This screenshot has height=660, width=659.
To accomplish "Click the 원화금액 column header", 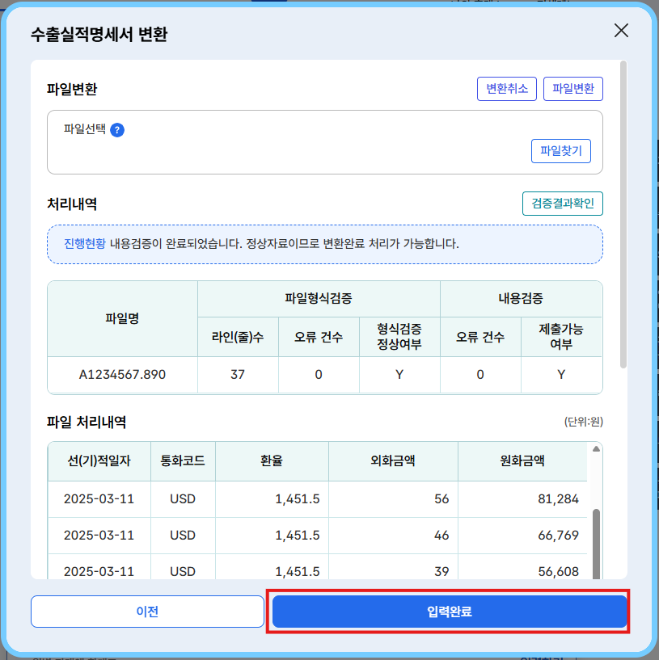I will point(522,461).
